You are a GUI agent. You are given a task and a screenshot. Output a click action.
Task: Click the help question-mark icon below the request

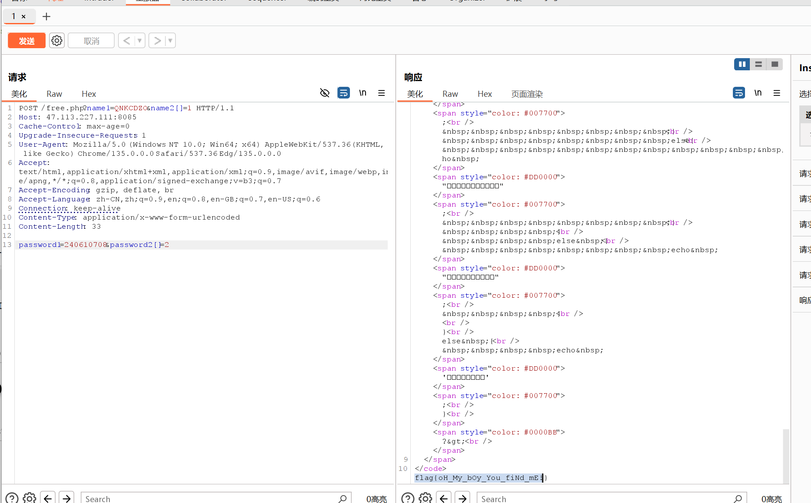pos(12,498)
